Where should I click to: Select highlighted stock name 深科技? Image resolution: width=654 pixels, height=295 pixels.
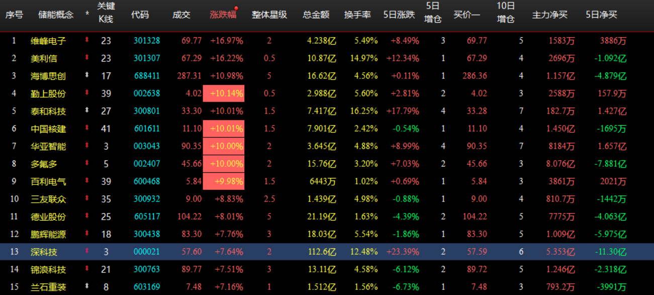point(44,252)
